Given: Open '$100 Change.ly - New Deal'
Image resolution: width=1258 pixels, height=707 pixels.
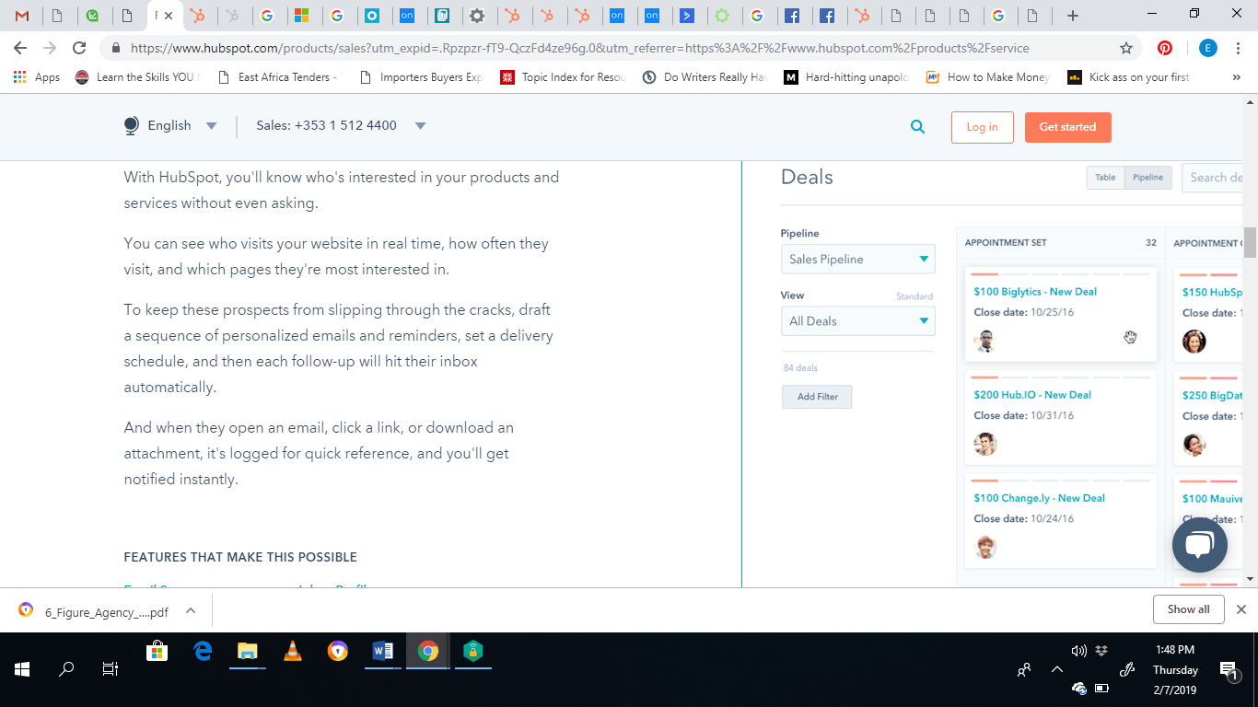Looking at the screenshot, I should [x=1039, y=498].
